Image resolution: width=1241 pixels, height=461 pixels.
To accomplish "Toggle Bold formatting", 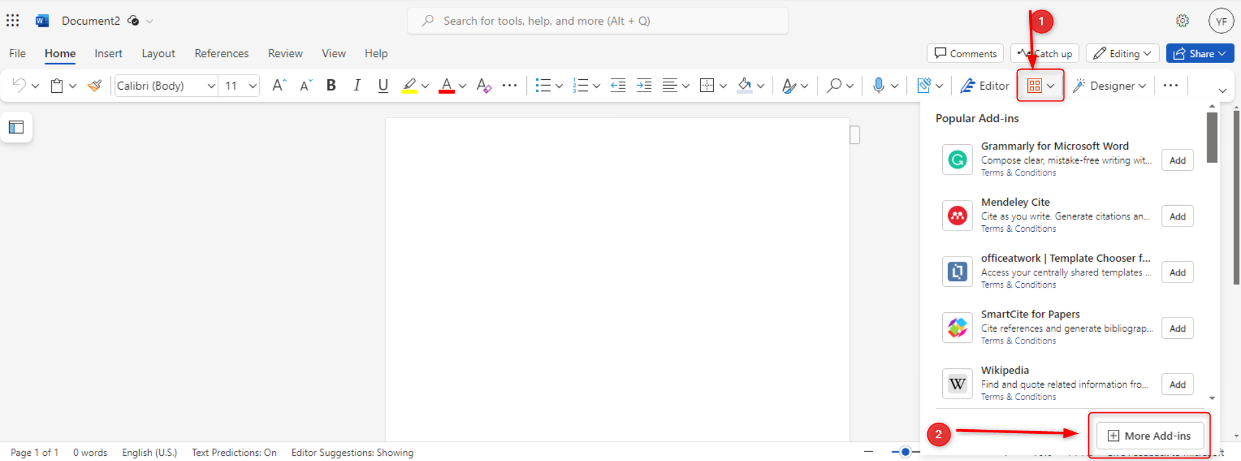I will pos(331,86).
